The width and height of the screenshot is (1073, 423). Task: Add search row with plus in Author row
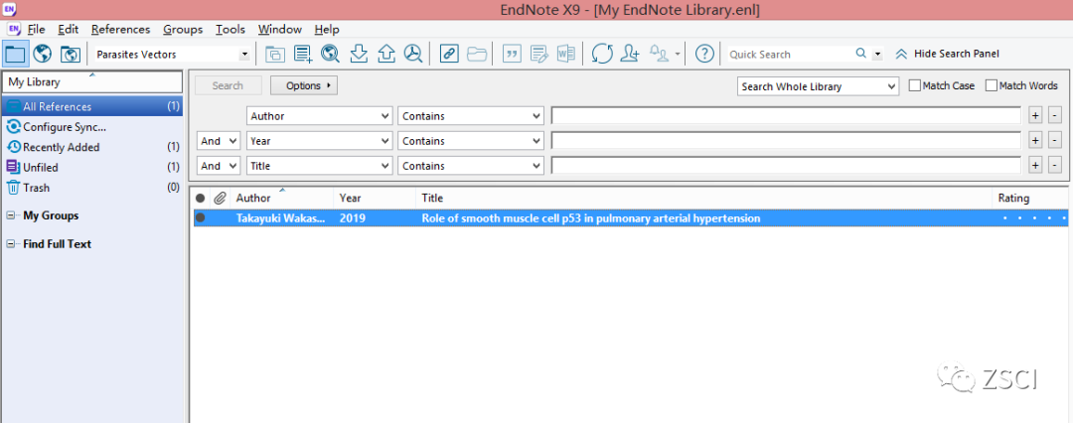pos(1036,115)
